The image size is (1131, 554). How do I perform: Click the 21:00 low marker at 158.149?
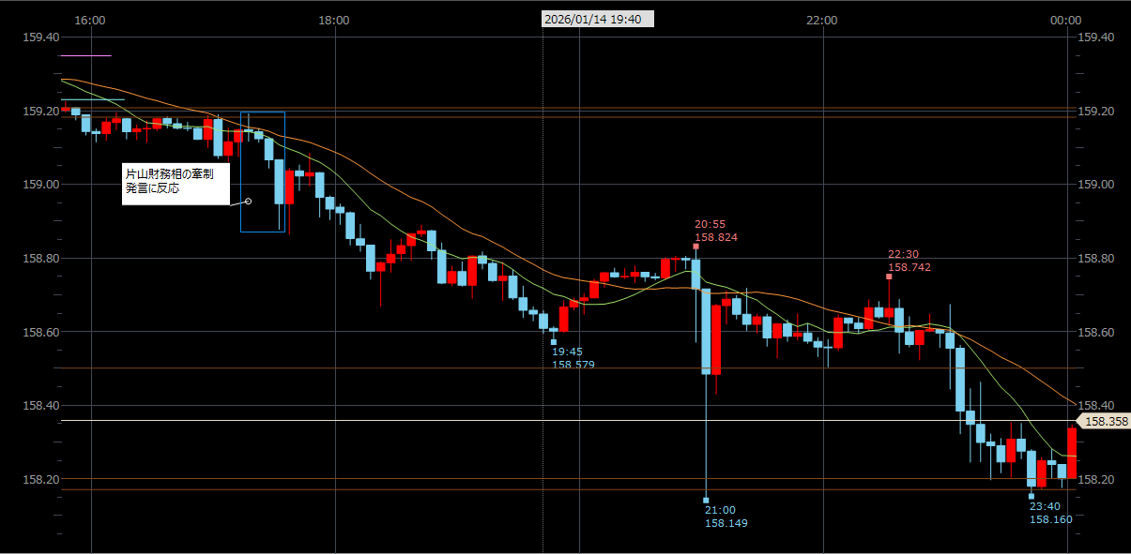pyautogui.click(x=706, y=500)
